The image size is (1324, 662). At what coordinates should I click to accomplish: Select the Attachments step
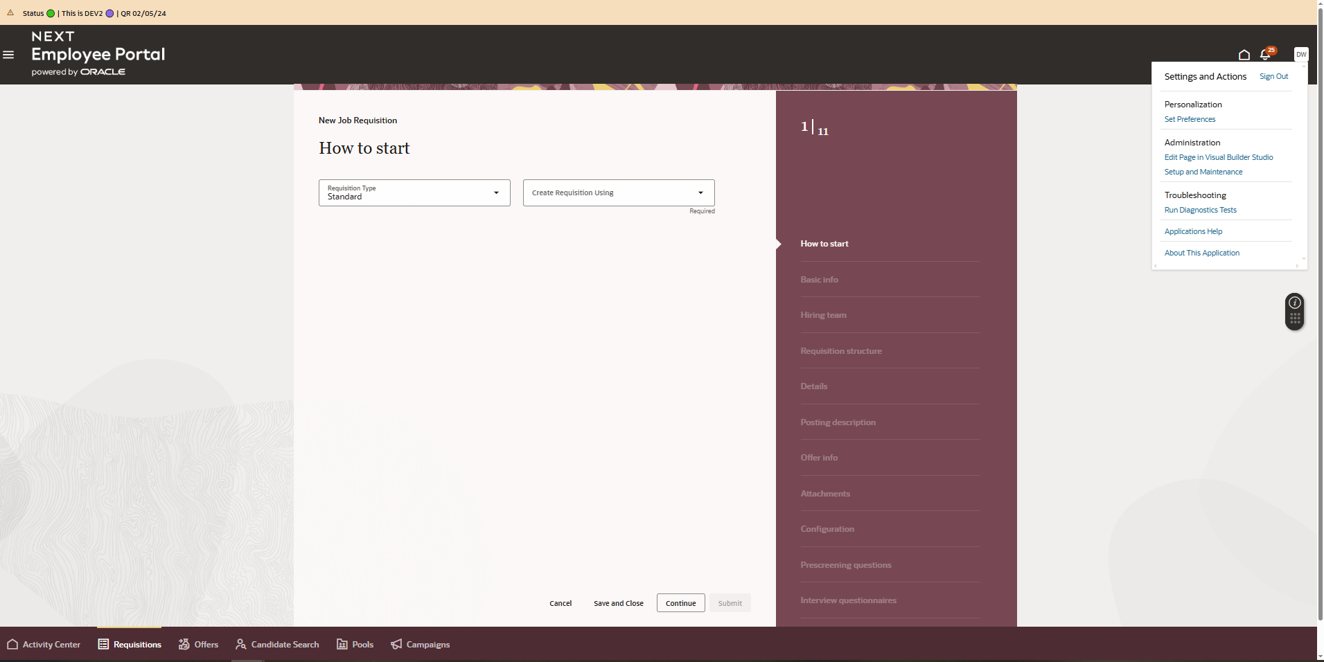click(x=825, y=494)
